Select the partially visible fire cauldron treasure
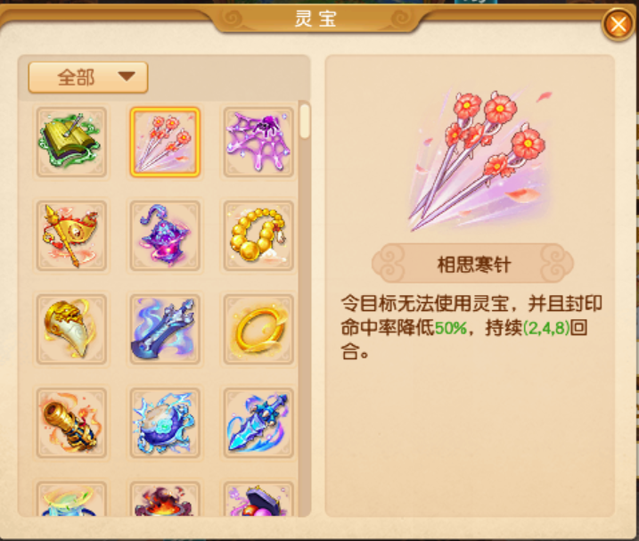 165,499
